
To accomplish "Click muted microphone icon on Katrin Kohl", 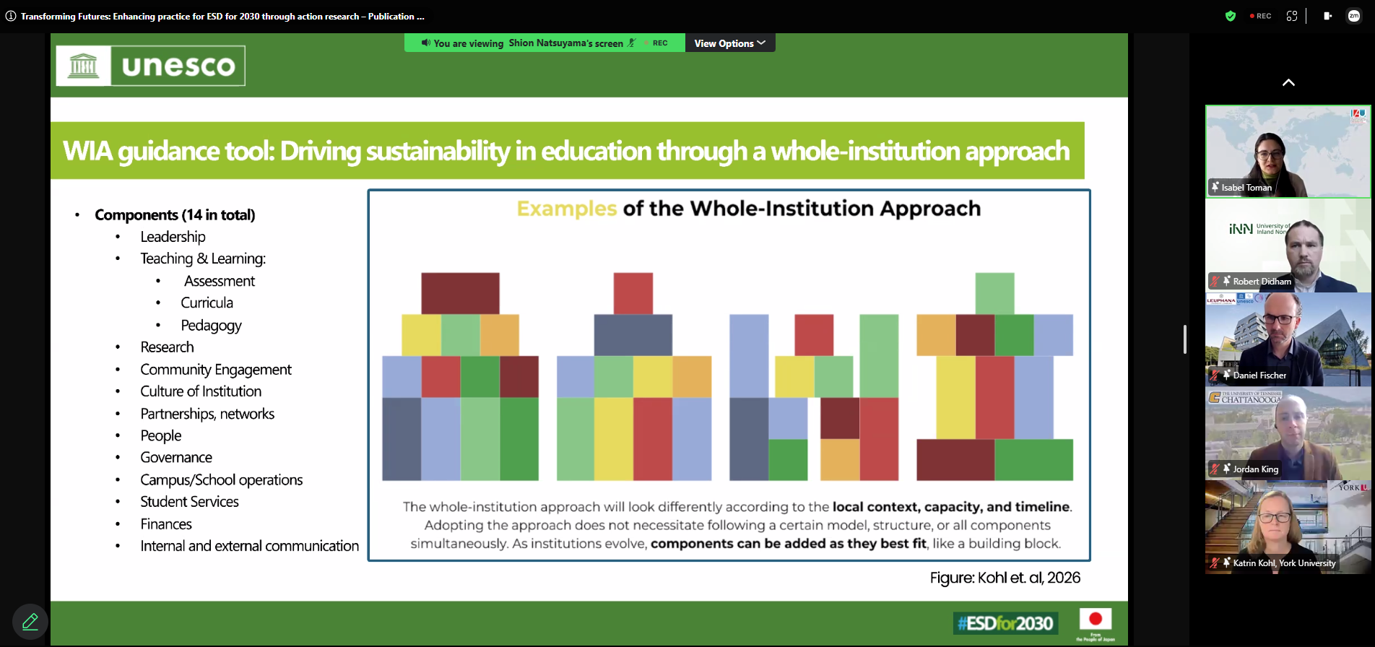I will (x=1215, y=563).
